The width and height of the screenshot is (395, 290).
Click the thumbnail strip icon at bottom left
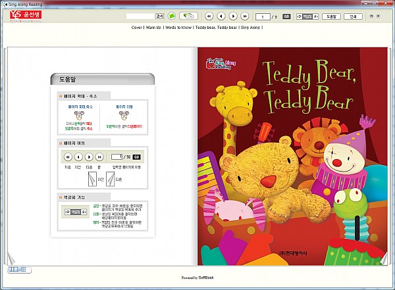point(16,269)
